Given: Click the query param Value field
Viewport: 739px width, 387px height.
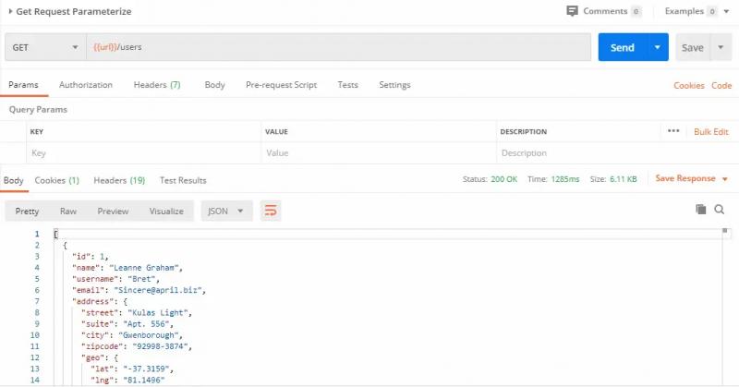Looking at the screenshot, I should tap(379, 153).
